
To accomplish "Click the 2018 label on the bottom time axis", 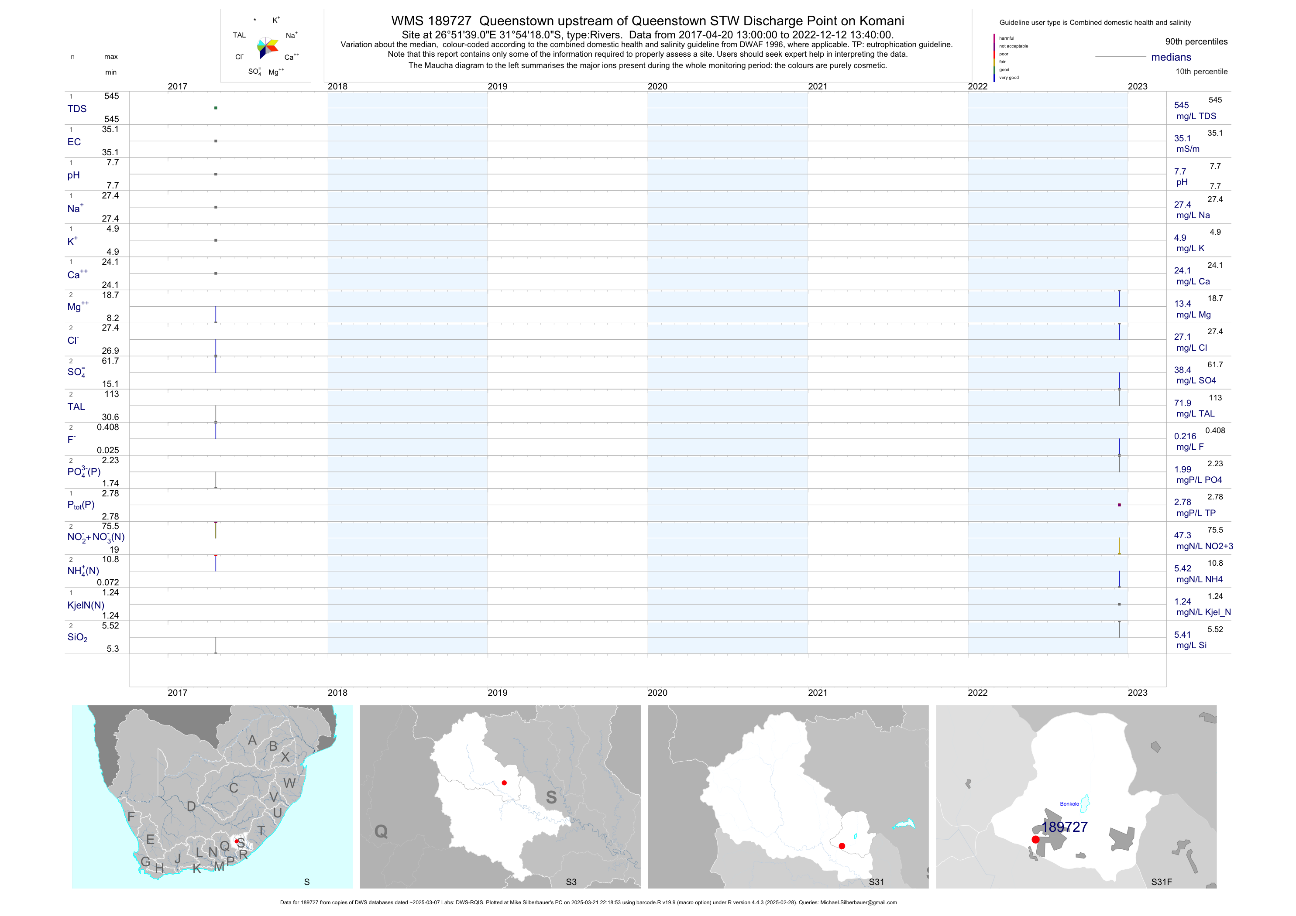I will point(337,693).
